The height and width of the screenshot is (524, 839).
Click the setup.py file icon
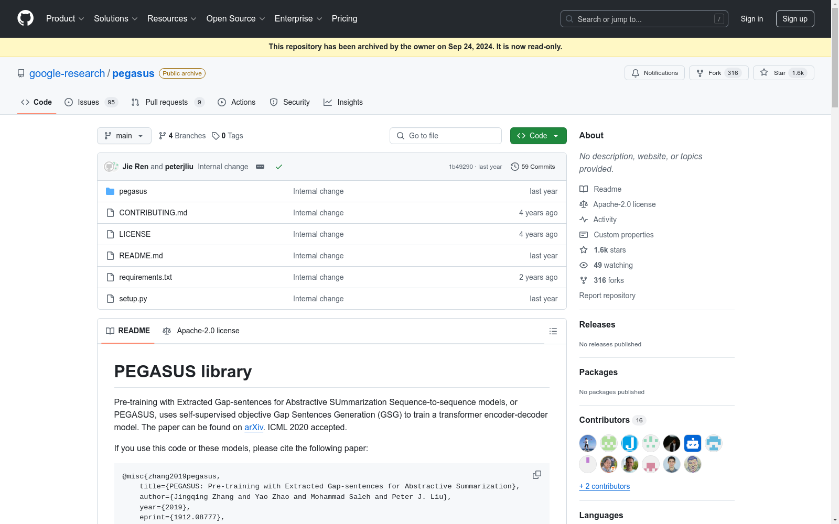[x=110, y=299]
